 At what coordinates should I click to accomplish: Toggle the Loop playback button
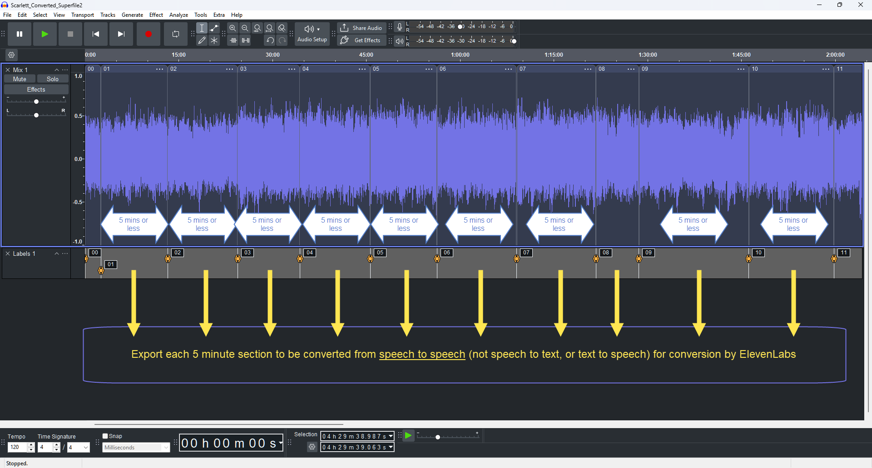click(176, 34)
